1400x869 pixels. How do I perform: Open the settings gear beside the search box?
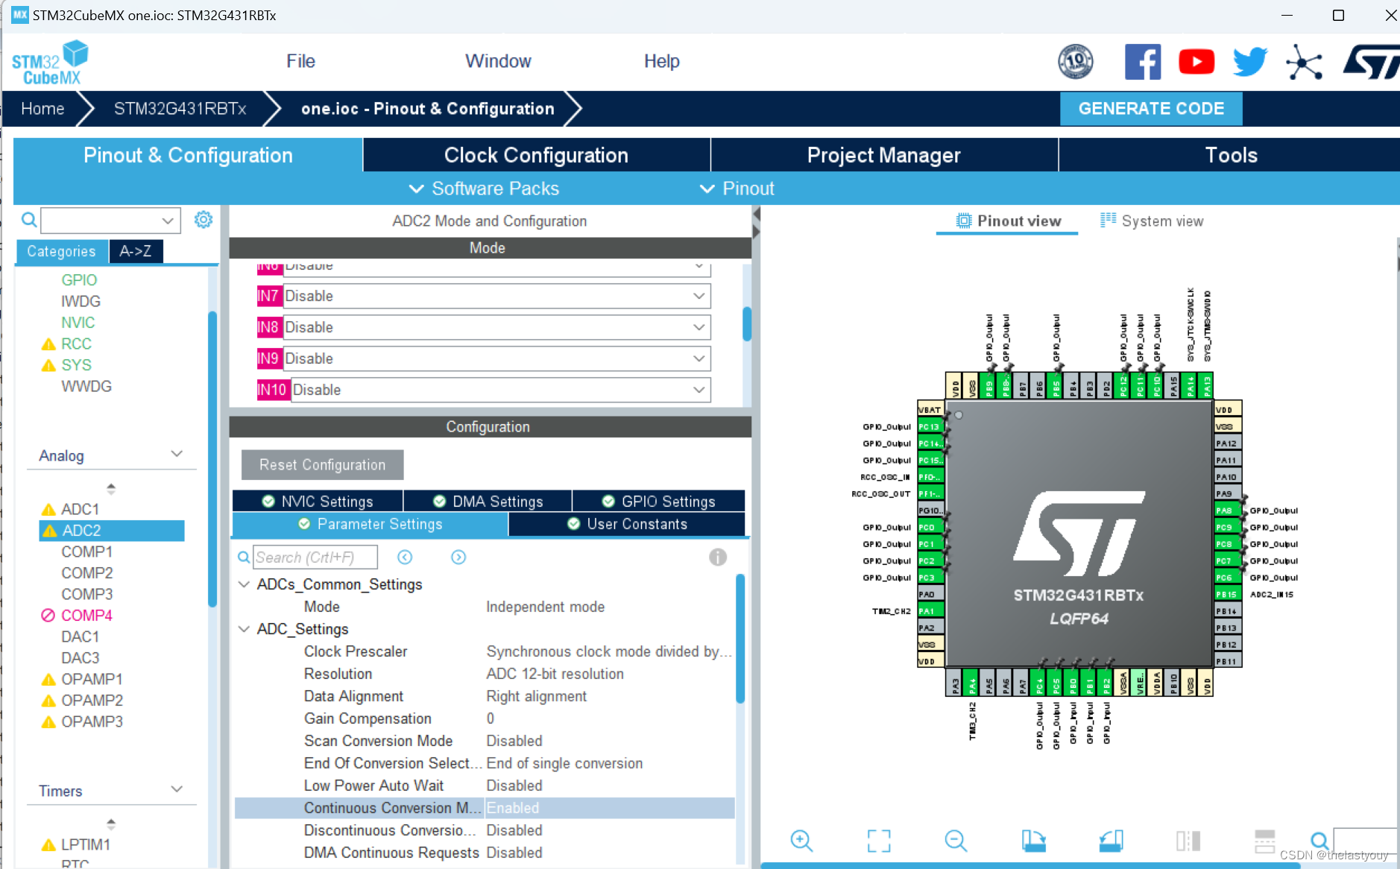203,219
